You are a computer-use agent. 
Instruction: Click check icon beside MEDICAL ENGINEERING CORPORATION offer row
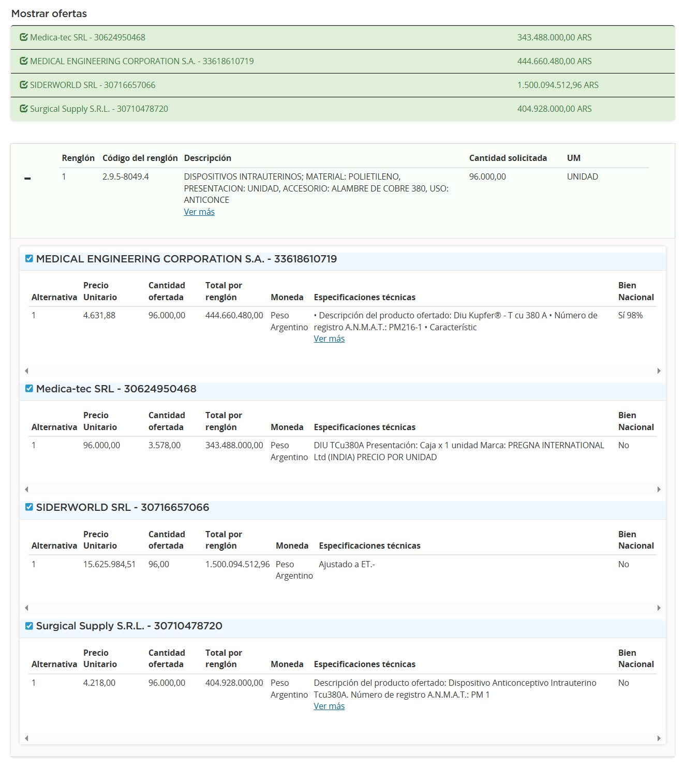pos(24,61)
